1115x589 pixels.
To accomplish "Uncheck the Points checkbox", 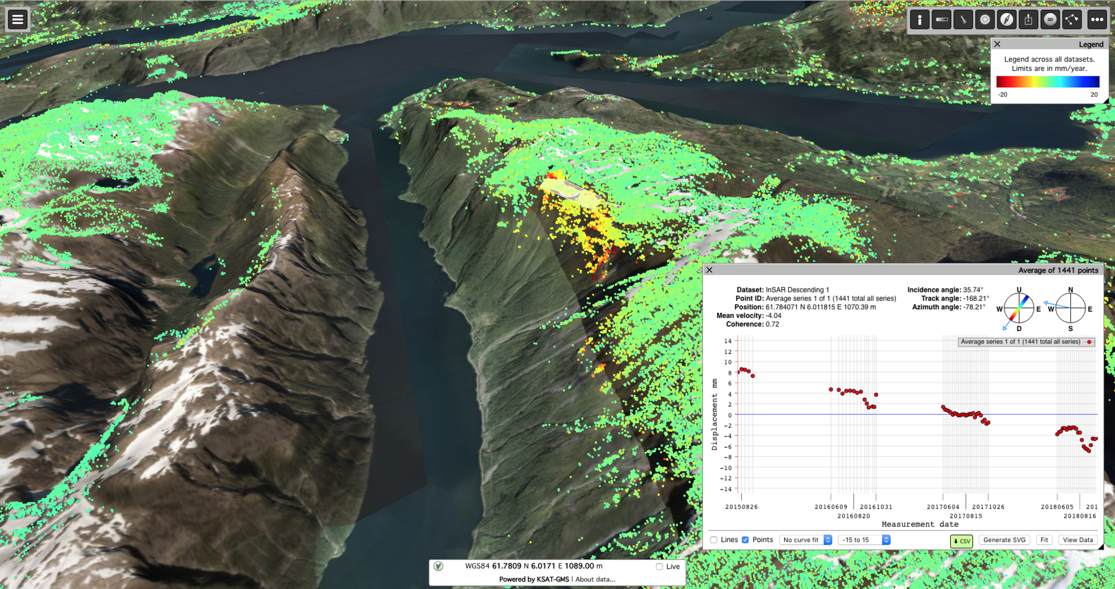I will [745, 540].
